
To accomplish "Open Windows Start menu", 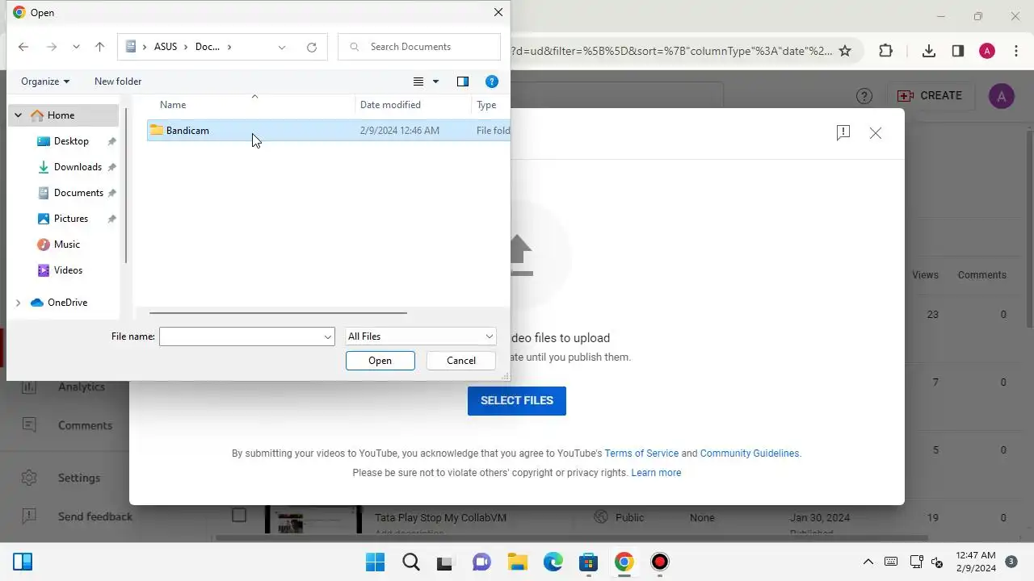I will coord(376,562).
